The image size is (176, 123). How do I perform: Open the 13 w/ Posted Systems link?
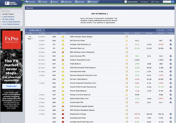11,24
